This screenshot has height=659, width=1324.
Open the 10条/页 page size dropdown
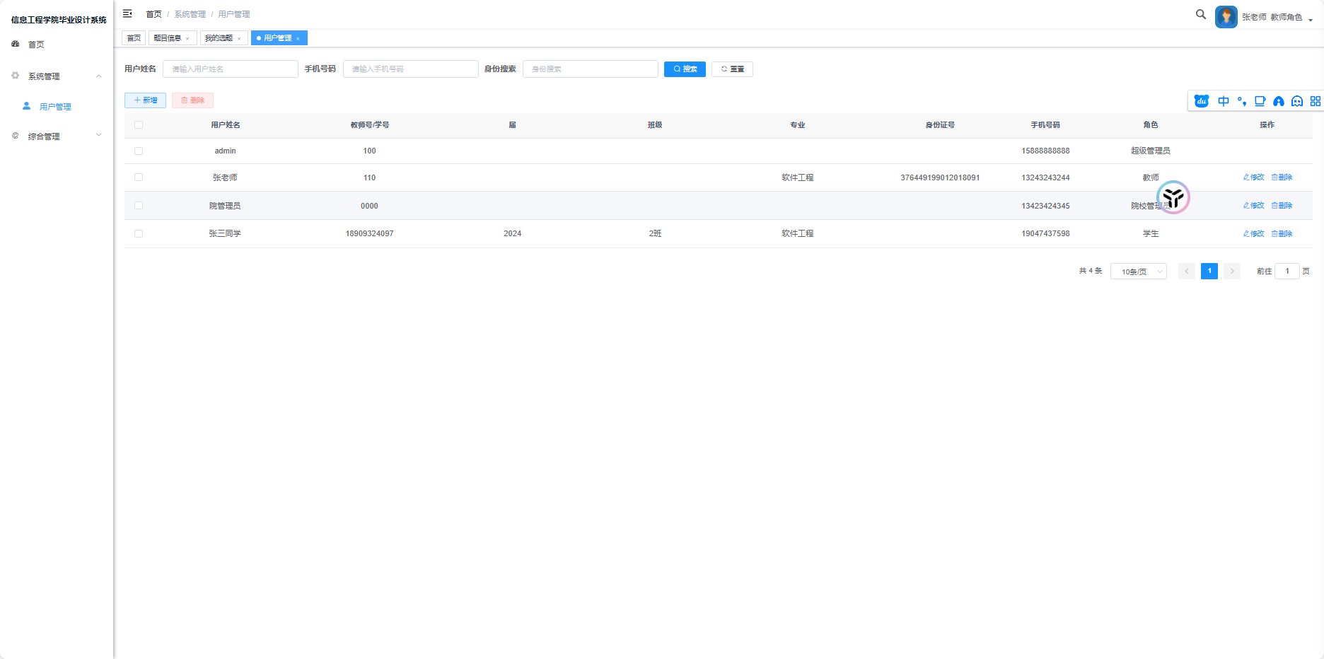click(1138, 272)
